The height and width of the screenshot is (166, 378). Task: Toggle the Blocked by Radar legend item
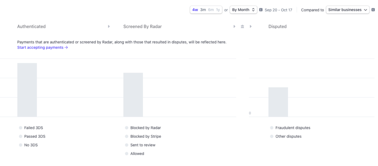[145, 128]
